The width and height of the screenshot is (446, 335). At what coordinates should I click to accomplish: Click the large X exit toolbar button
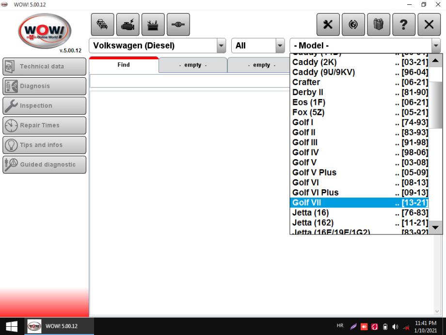(429, 24)
